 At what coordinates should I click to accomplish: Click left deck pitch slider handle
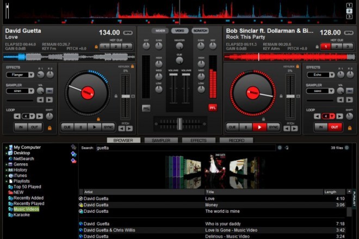(126, 96)
